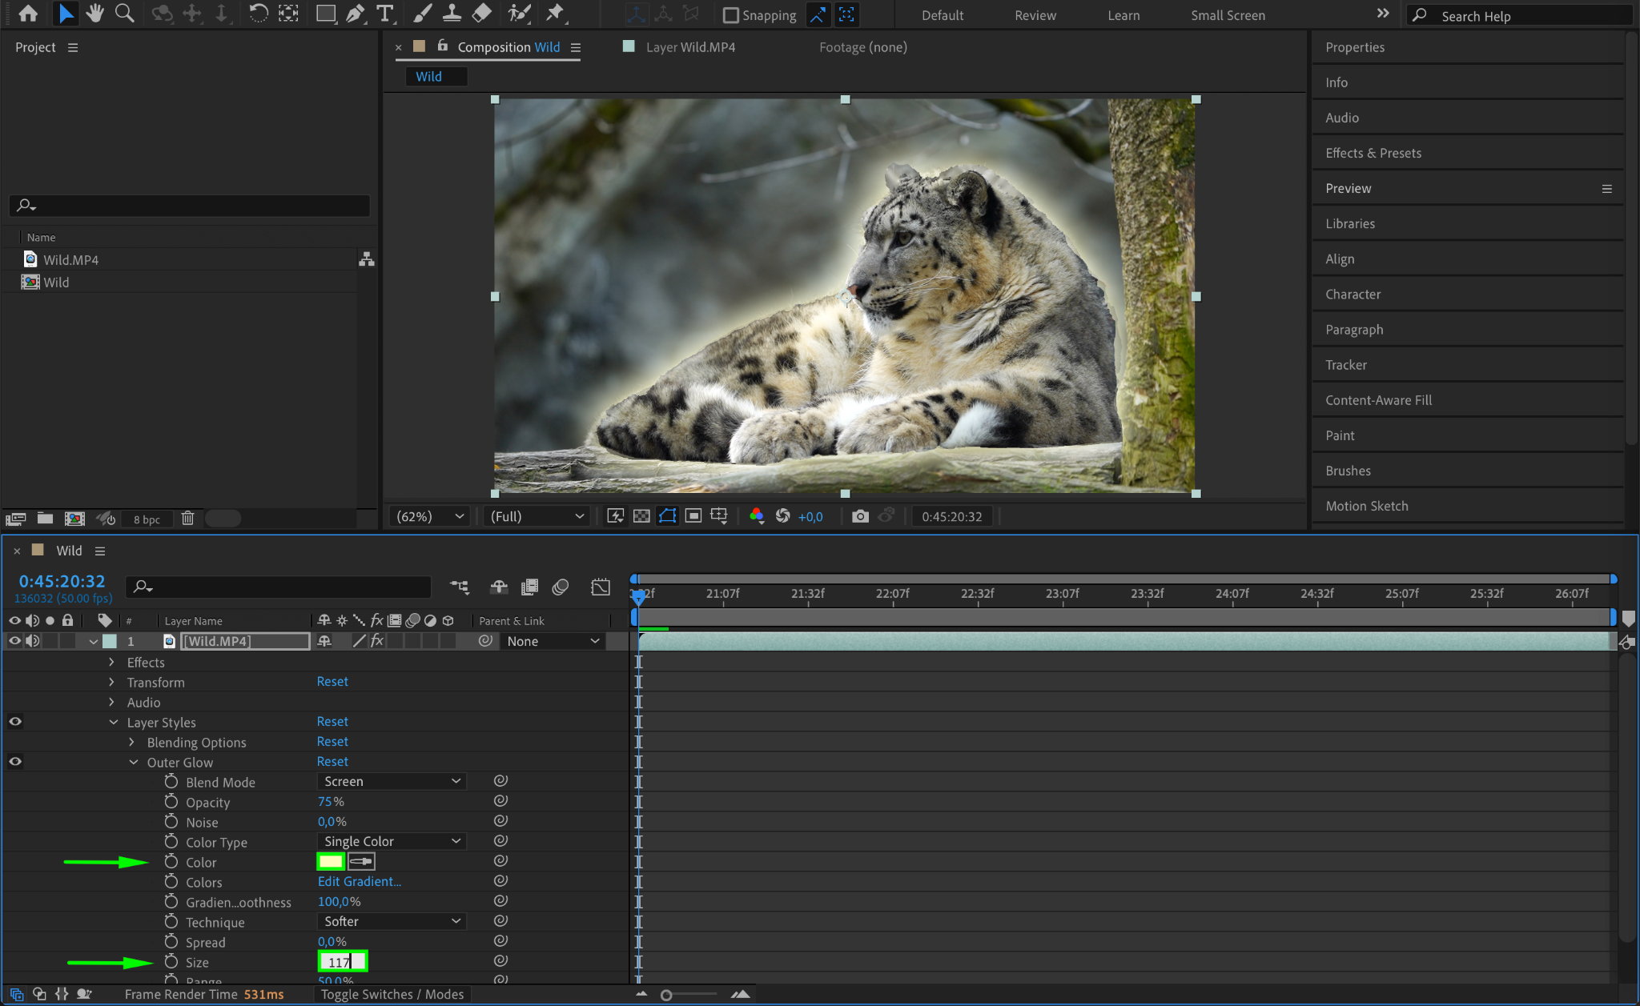Delete selected item with trash icon
Image resolution: width=1640 pixels, height=1006 pixels.
pos(187,519)
